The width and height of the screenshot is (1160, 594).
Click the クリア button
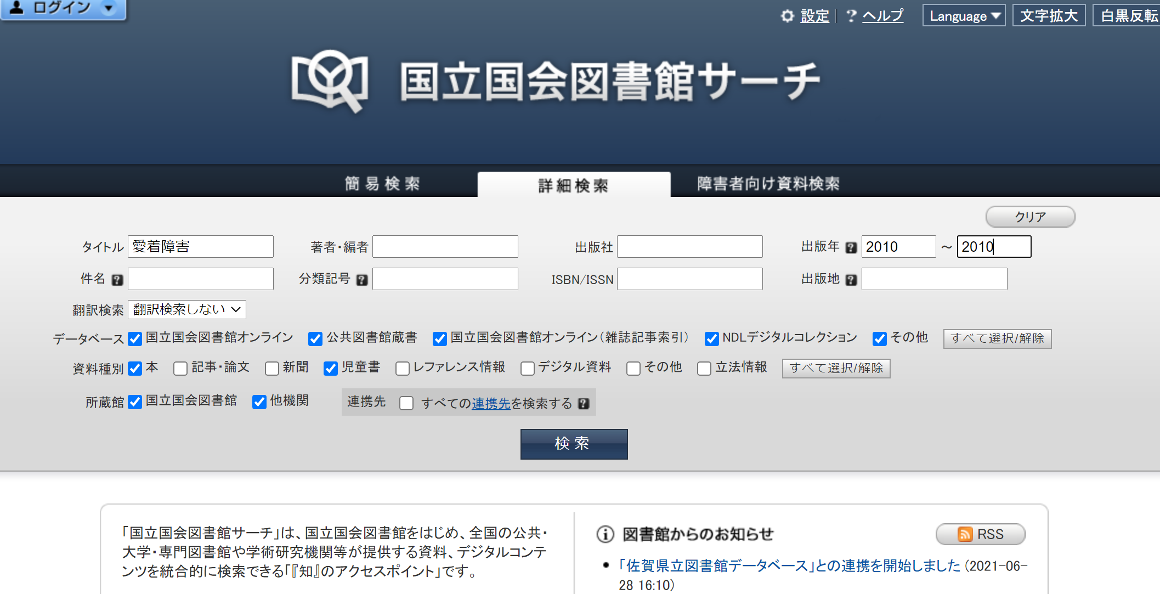(1030, 217)
